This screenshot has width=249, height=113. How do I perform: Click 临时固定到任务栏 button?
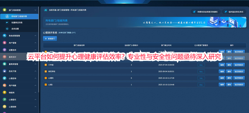tap(234, 12)
